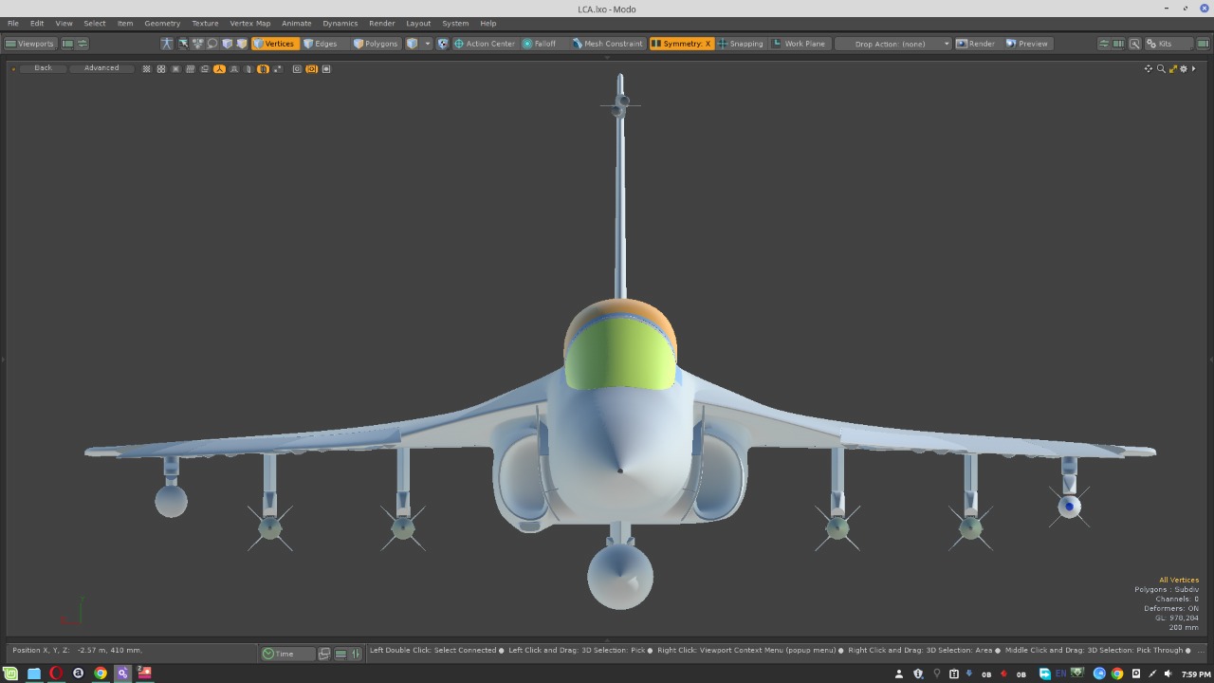Open the Action Center options
The image size is (1214, 683).
[485, 44]
